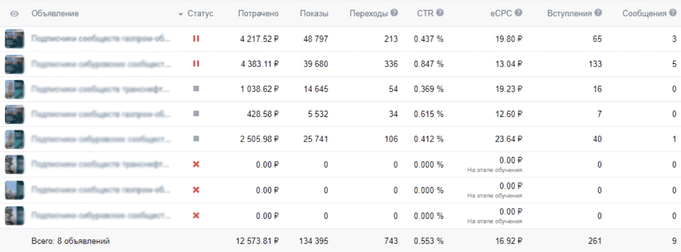681x252 pixels.
Task: Sort the table by Потрачено column
Action: (258, 14)
